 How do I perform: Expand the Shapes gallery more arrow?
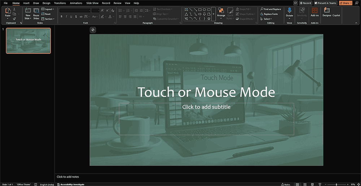tap(214, 14)
